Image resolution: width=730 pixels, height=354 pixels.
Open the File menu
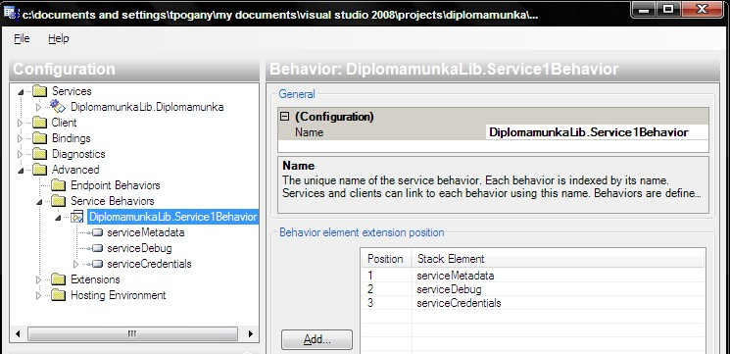[x=22, y=38]
